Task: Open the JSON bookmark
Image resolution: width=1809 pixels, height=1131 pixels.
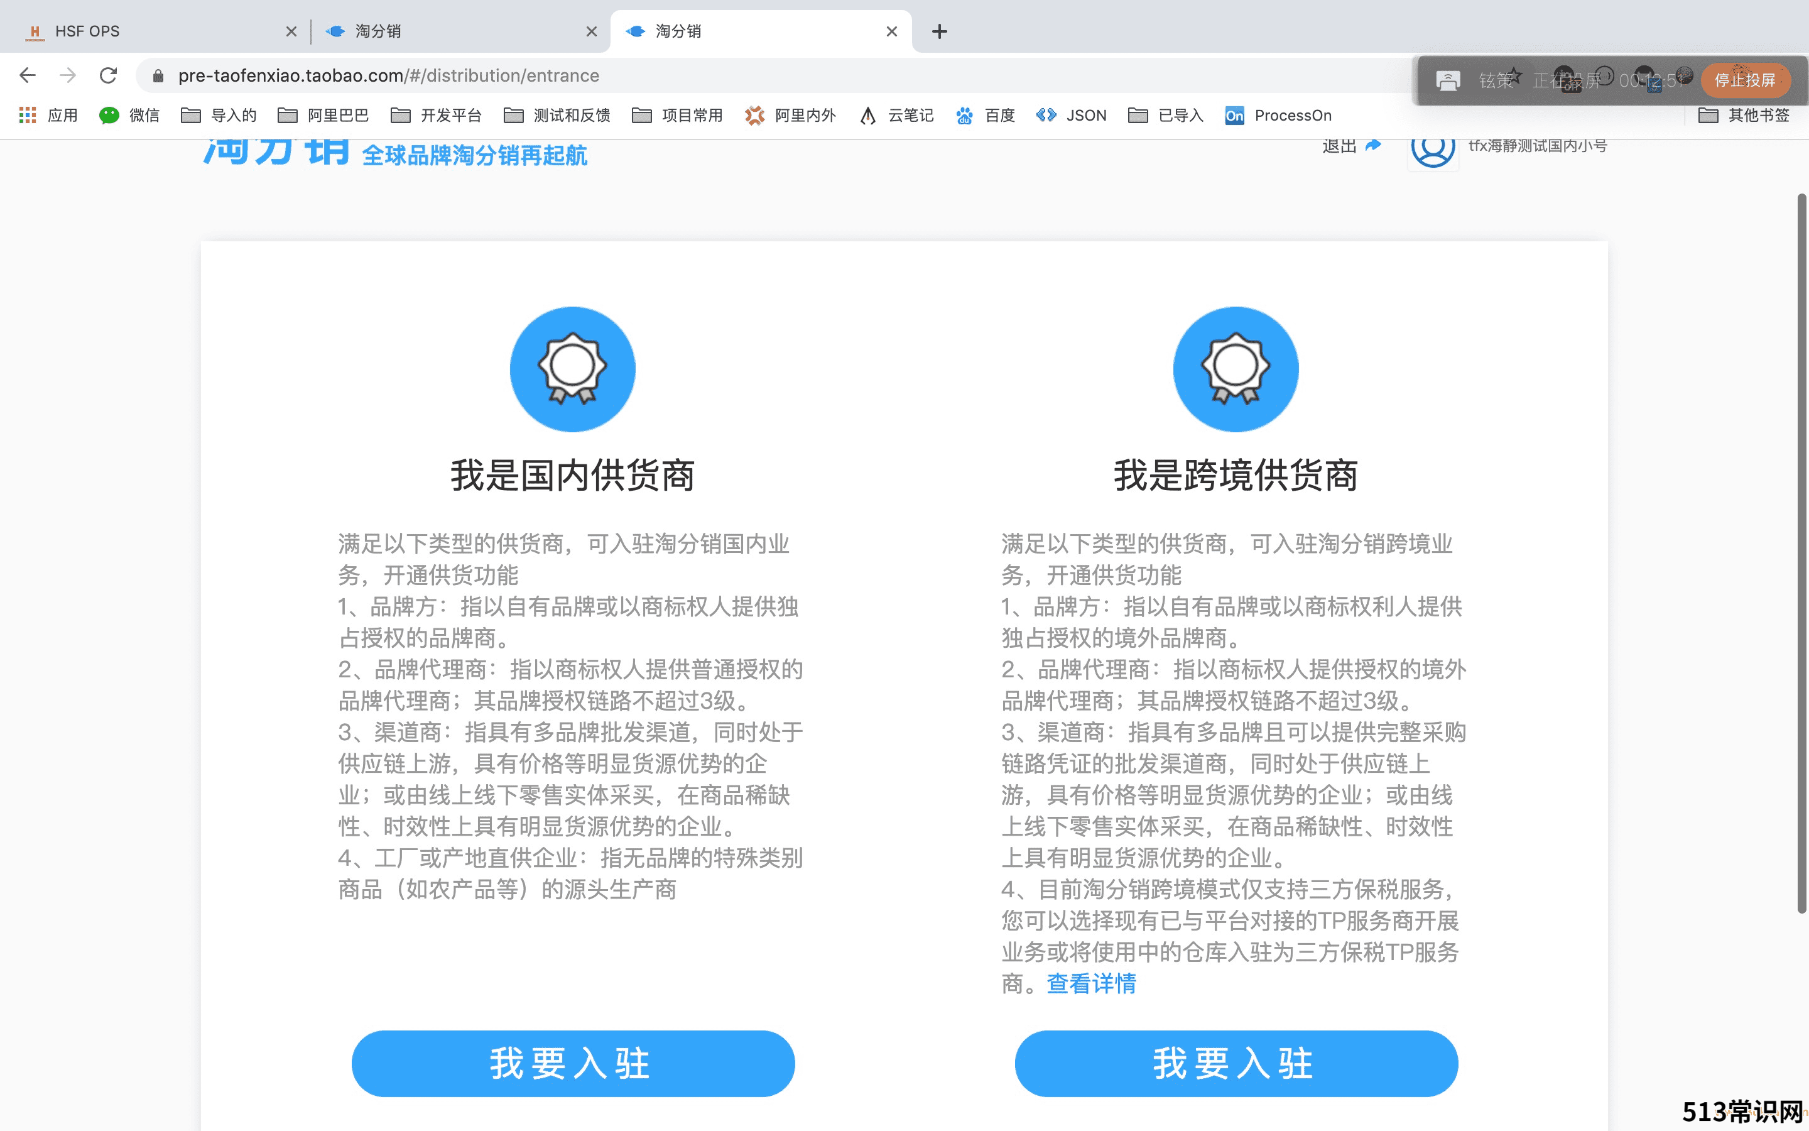Action: coord(1071,115)
